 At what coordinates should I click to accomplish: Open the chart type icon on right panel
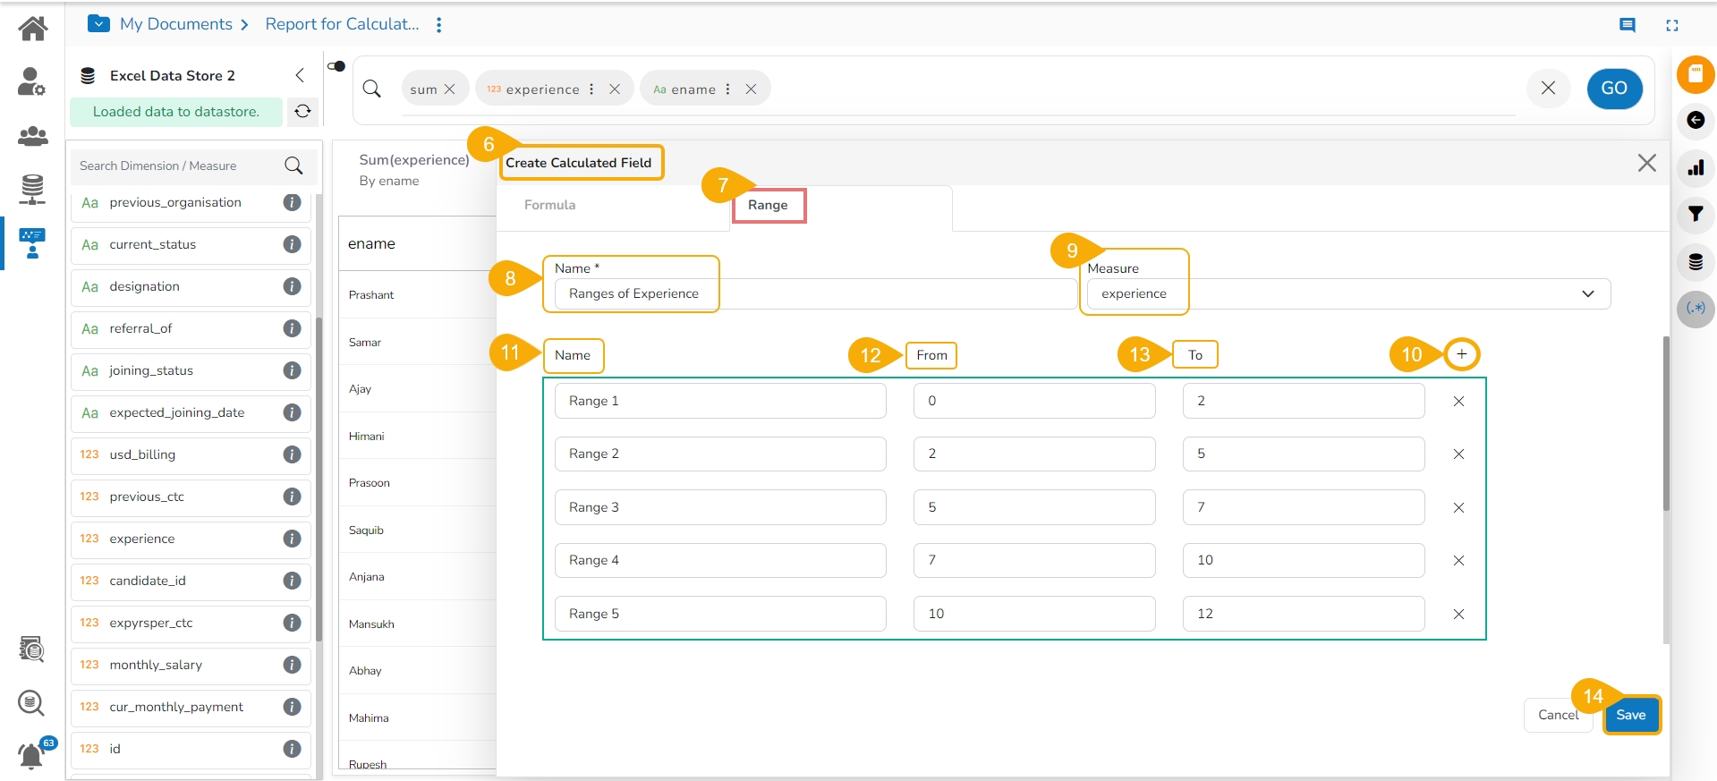pyautogui.click(x=1695, y=167)
